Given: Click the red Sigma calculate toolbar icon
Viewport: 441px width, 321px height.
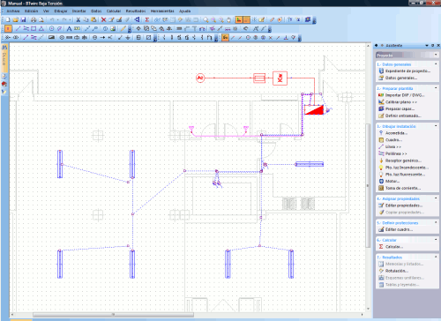Looking at the screenshot, I should tap(146, 19).
